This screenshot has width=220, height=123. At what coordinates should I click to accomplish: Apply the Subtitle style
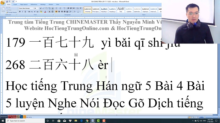129,10
